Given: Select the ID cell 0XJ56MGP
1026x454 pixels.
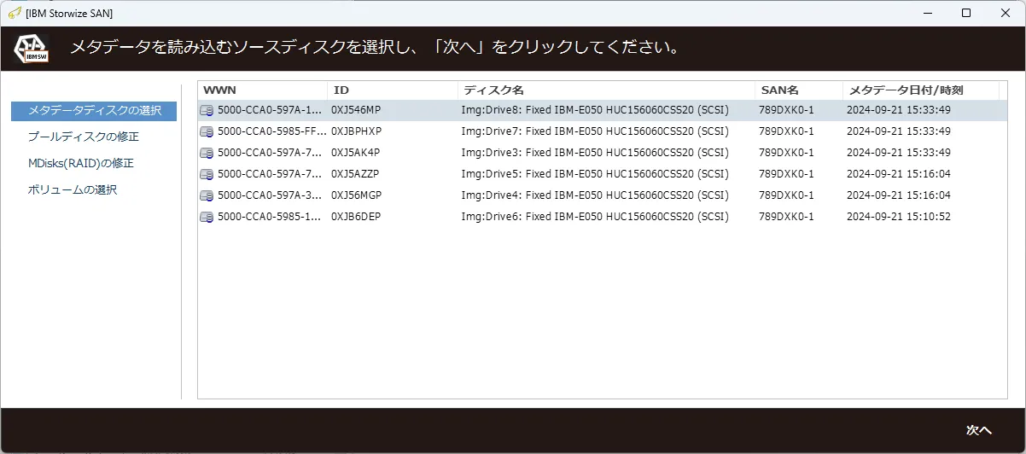Looking at the screenshot, I should [x=357, y=195].
